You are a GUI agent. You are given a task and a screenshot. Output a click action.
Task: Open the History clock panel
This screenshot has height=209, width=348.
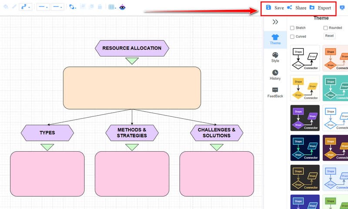tap(275, 75)
